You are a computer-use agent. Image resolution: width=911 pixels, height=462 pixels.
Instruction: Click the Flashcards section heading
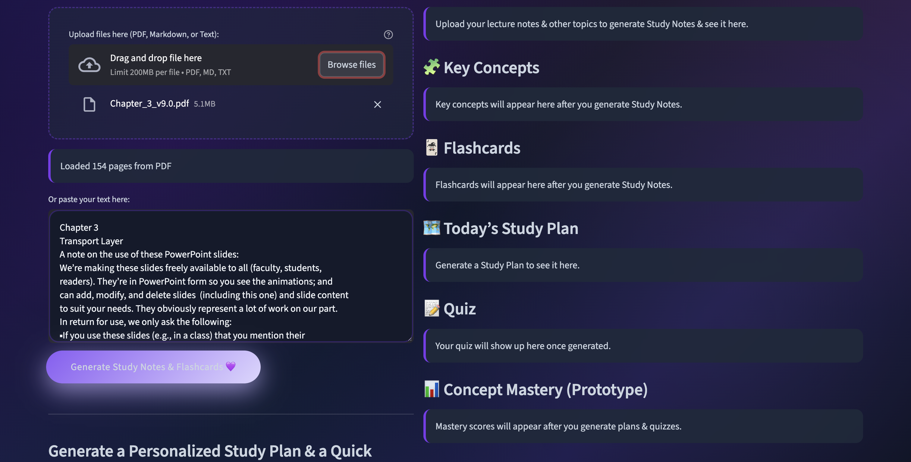point(482,148)
